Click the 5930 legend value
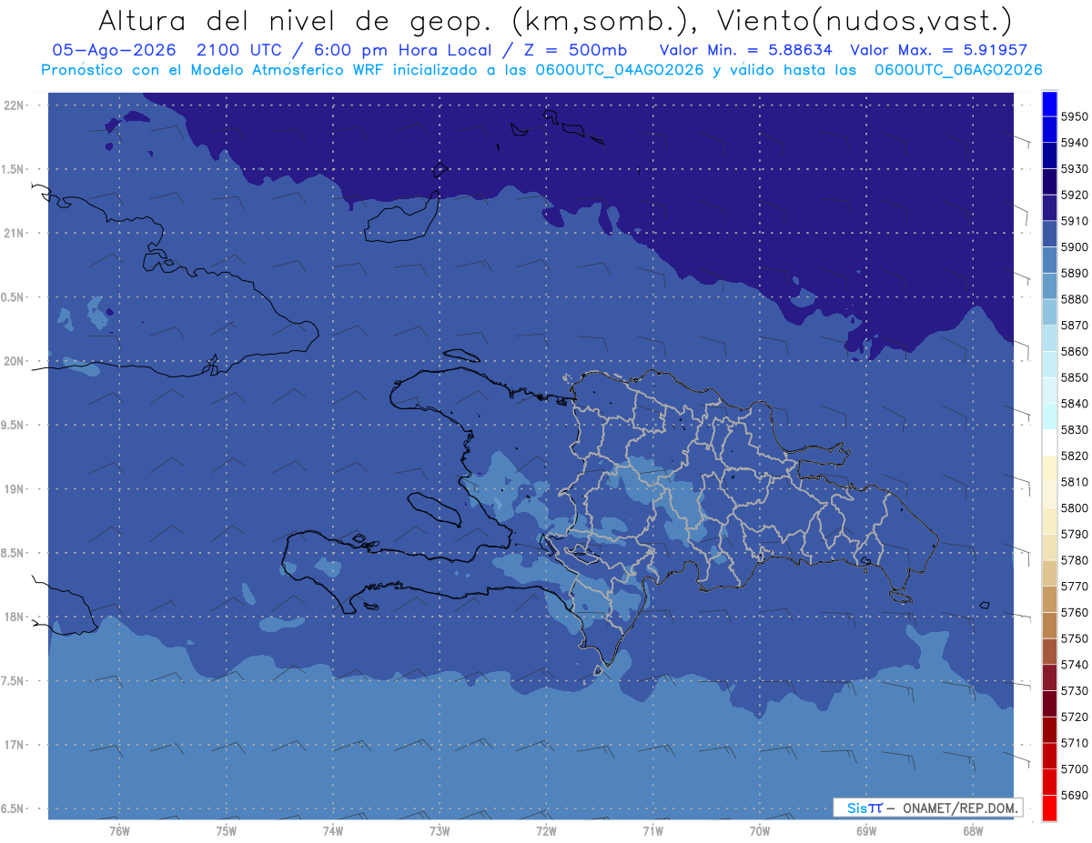This screenshot has height=843, width=1092. click(1075, 169)
